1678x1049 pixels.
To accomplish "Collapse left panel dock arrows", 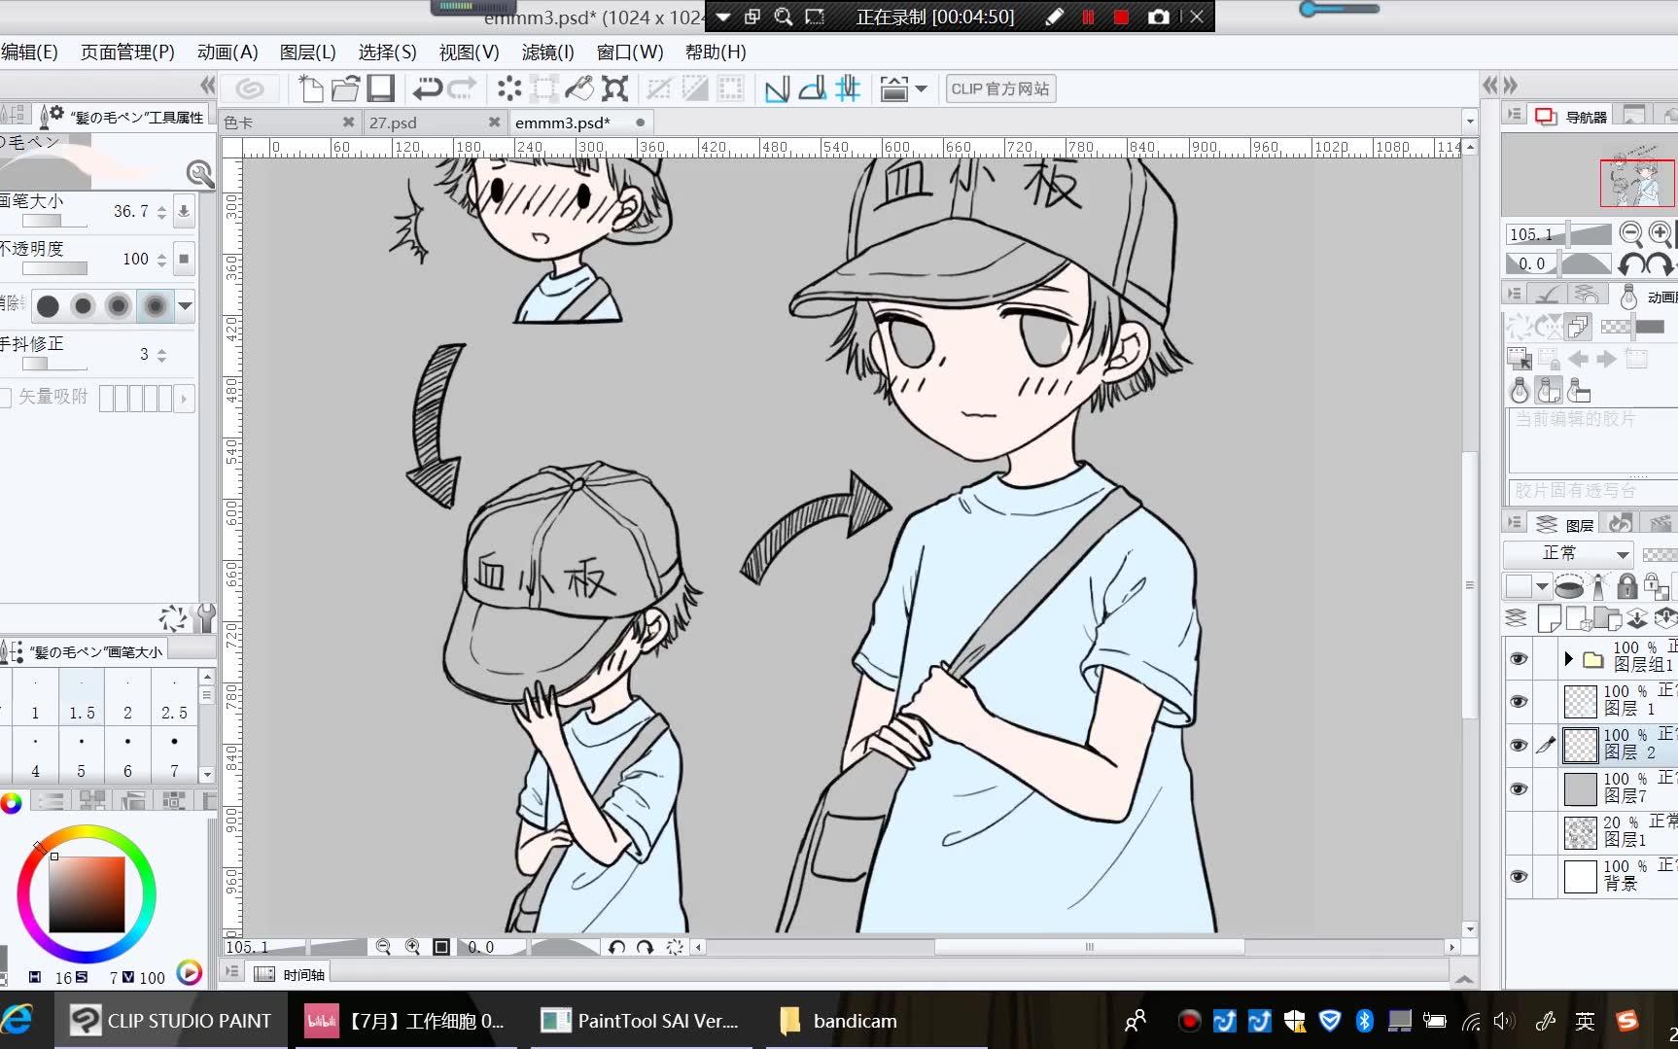I will pos(207,85).
